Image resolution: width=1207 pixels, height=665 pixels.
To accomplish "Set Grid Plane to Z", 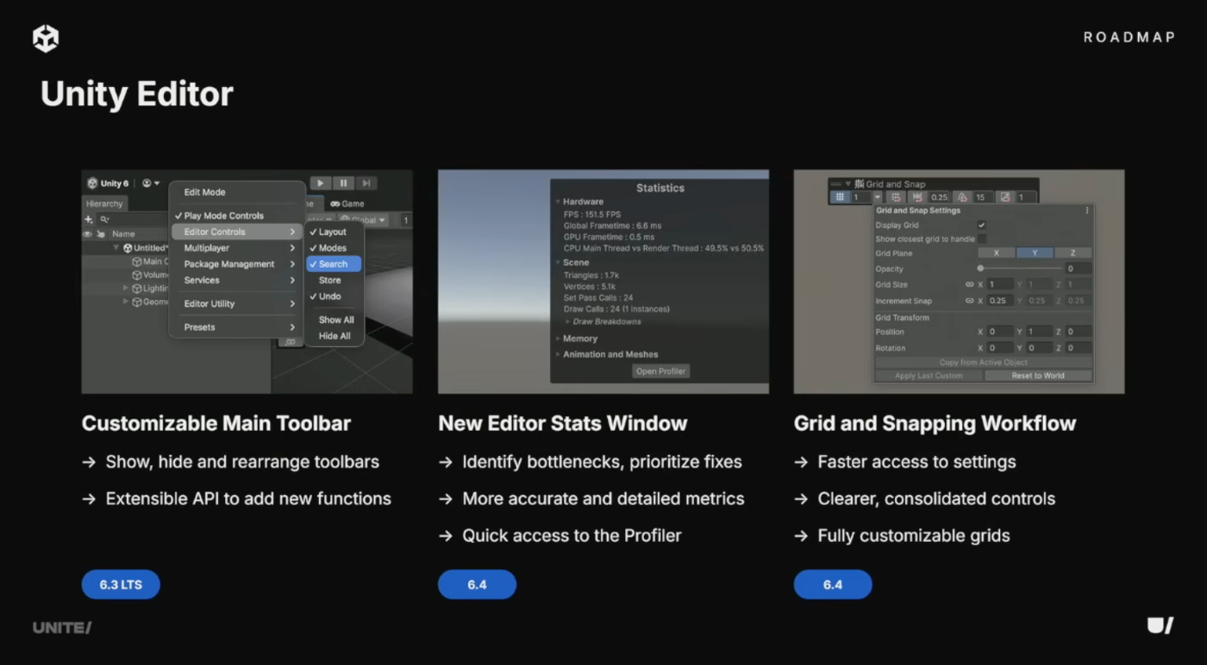I will pos(1073,253).
